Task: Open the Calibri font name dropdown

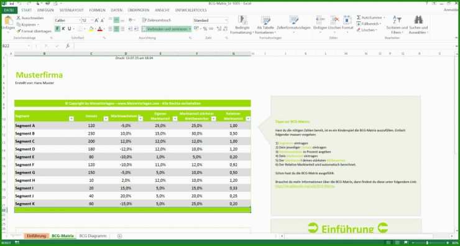Action: 79,21
